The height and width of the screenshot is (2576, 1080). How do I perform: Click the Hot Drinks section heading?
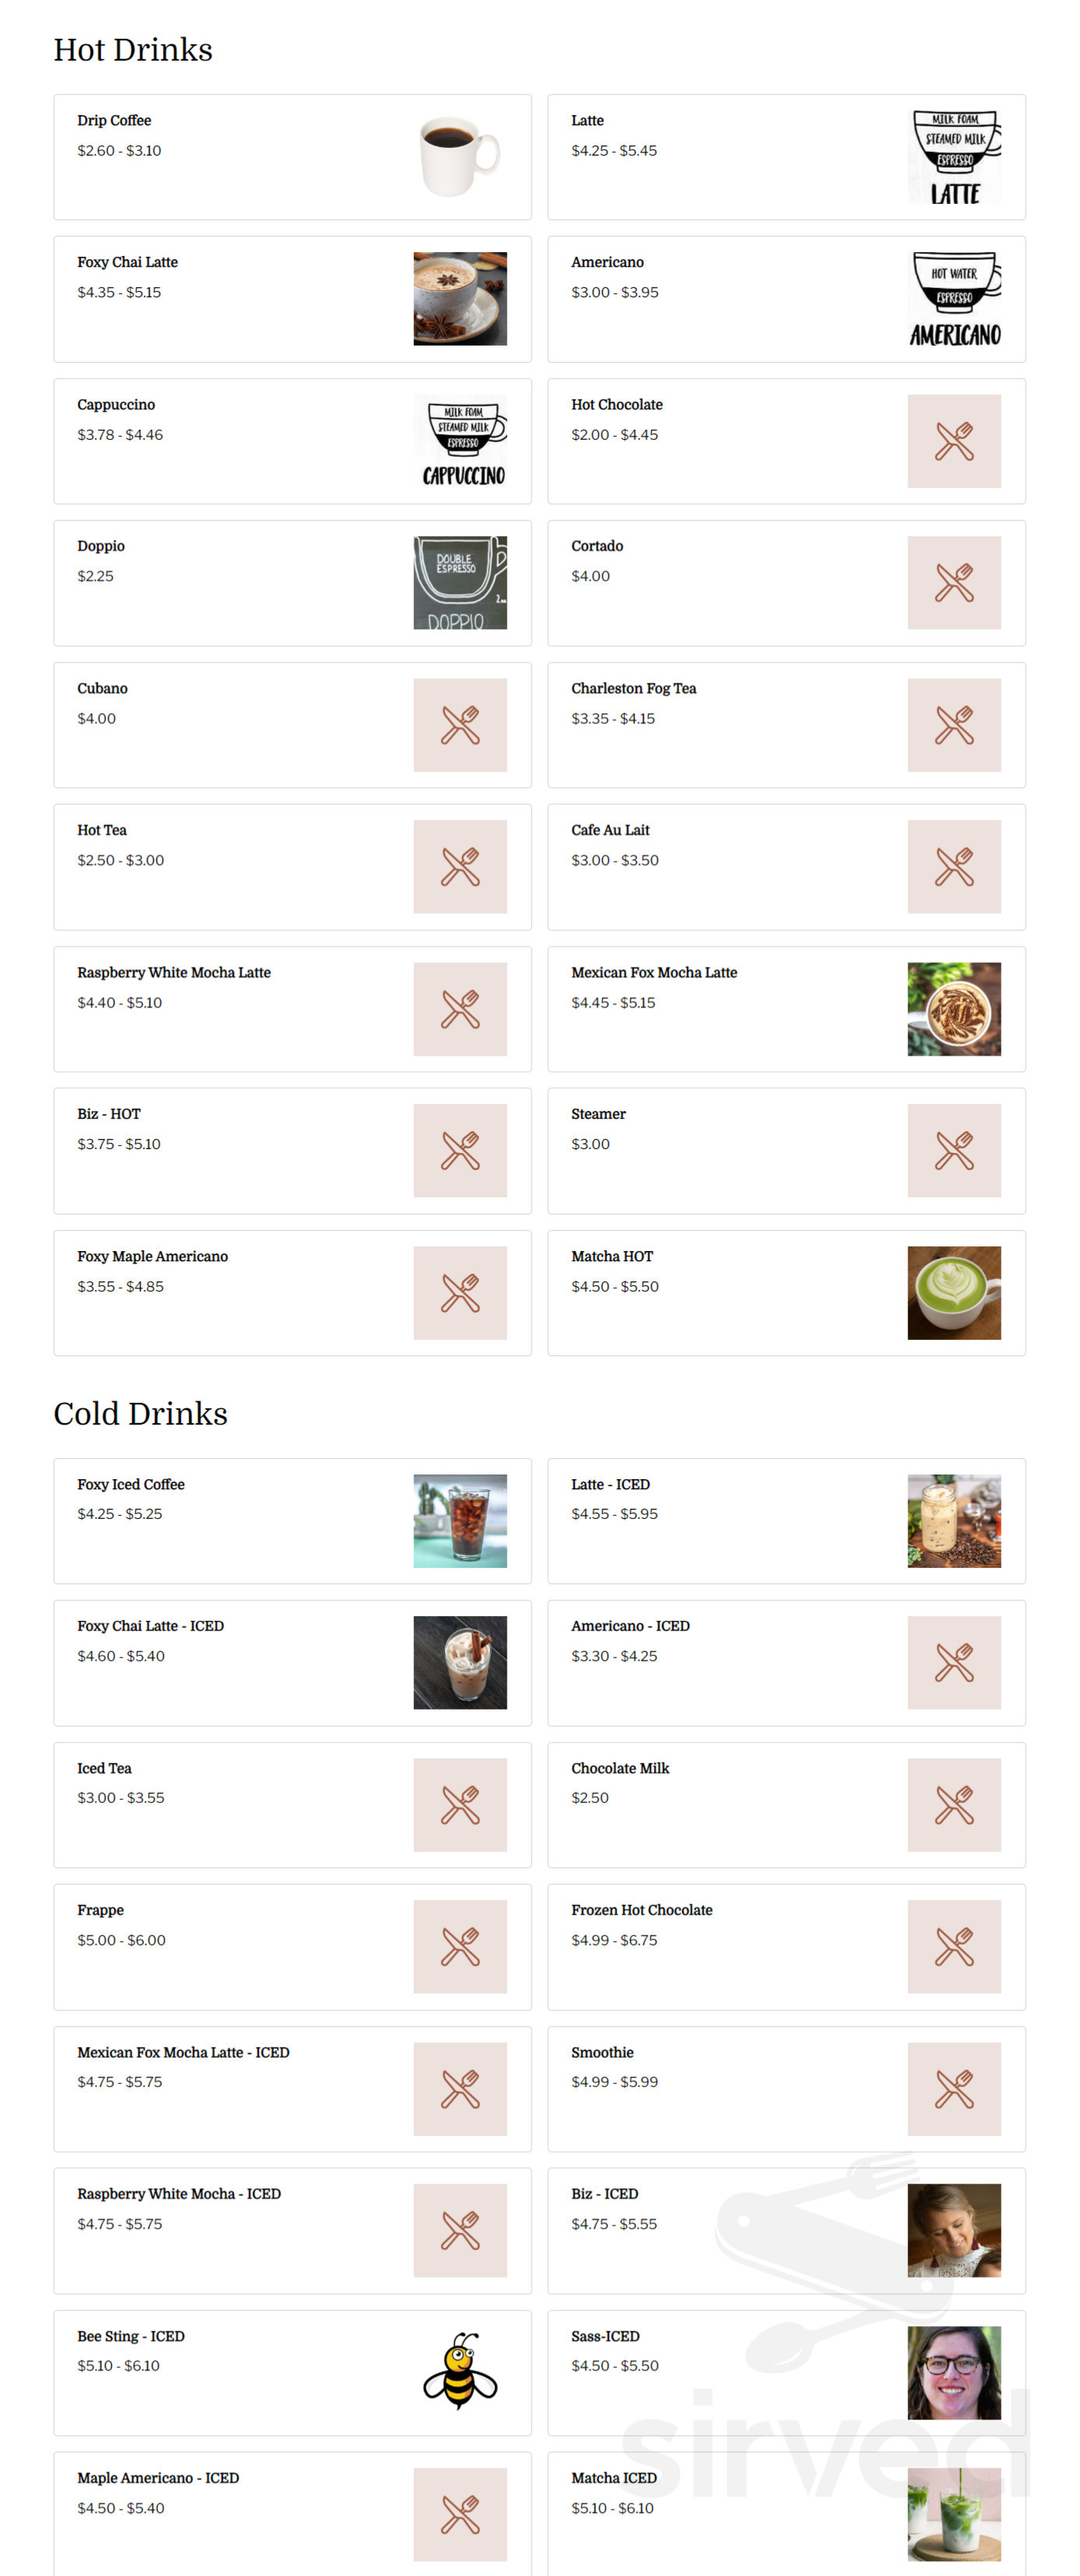pos(133,50)
